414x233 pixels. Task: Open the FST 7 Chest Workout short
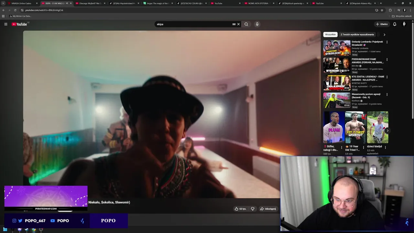pyautogui.click(x=355, y=127)
